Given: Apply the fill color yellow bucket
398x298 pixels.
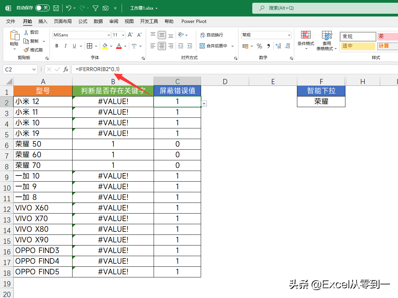Looking at the screenshot, I should coord(105,46).
